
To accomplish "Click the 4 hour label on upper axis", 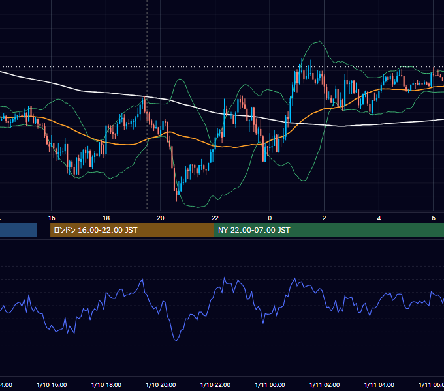I will coord(379,218).
